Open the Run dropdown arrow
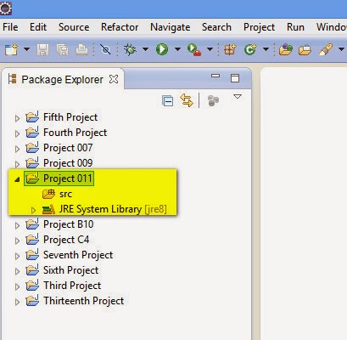The image size is (347, 340). [177, 49]
